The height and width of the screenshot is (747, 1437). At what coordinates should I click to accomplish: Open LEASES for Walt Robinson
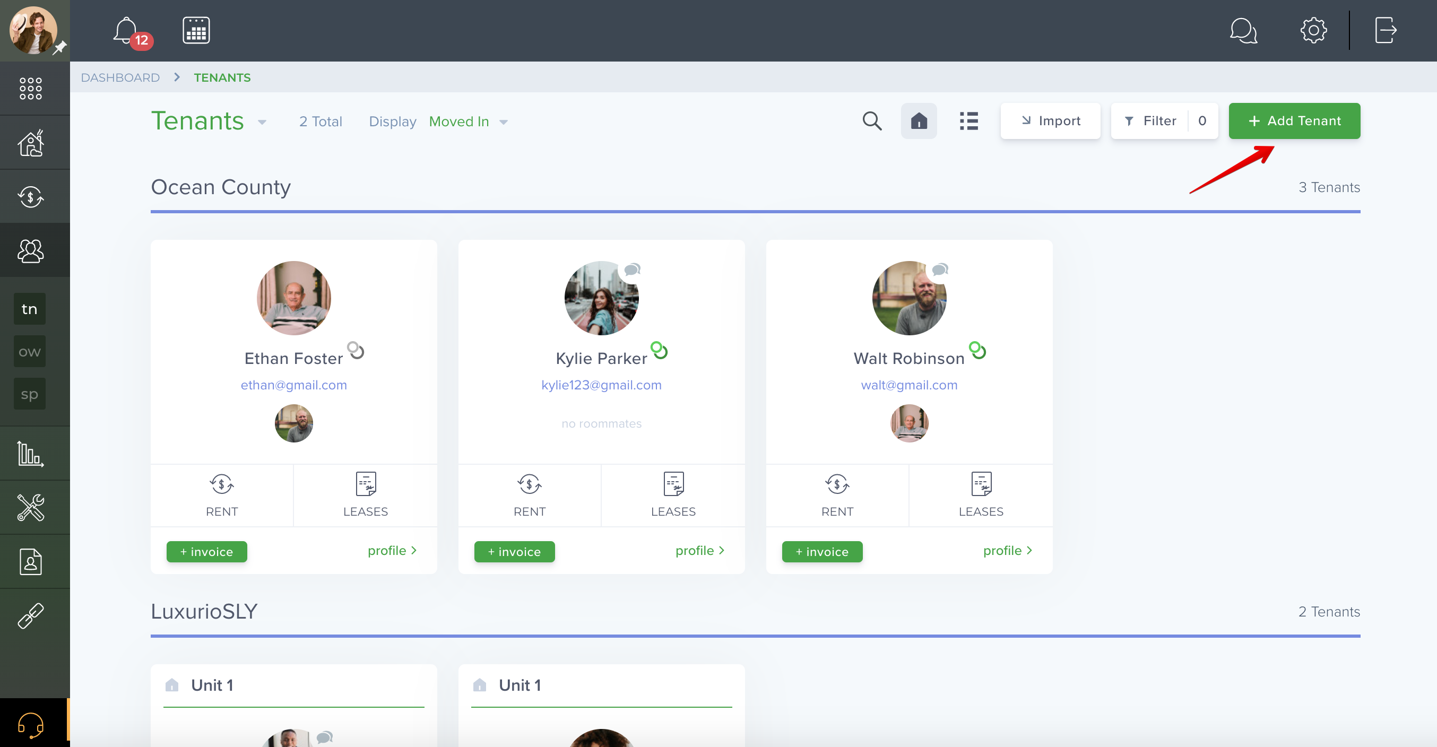pyautogui.click(x=981, y=496)
